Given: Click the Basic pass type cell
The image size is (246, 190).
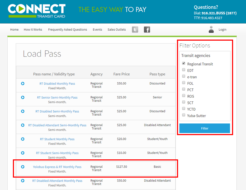Looking at the screenshot, I should pyautogui.click(x=157, y=167).
